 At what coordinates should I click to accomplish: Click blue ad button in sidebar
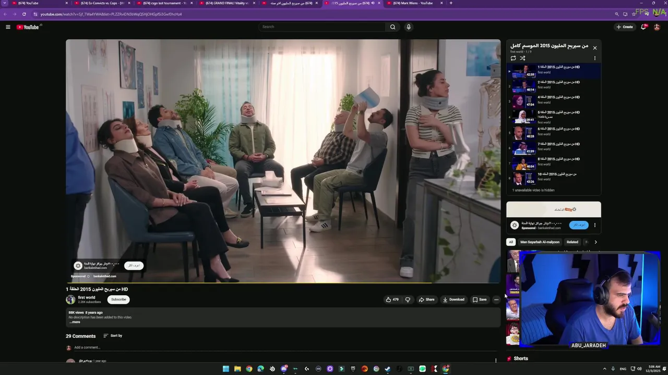pos(579,225)
